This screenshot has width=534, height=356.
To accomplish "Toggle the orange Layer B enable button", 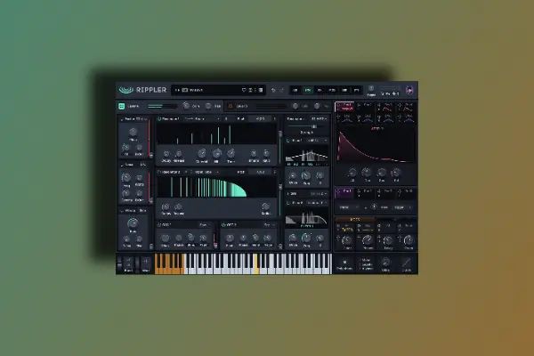I will [x=231, y=106].
